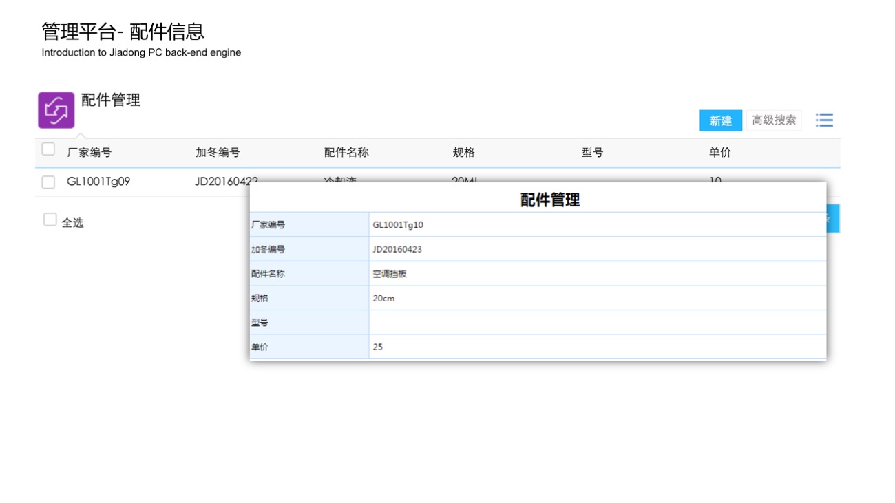Open 高级搜索 advanced search
Image resolution: width=895 pixels, height=503 pixels.
774,120
